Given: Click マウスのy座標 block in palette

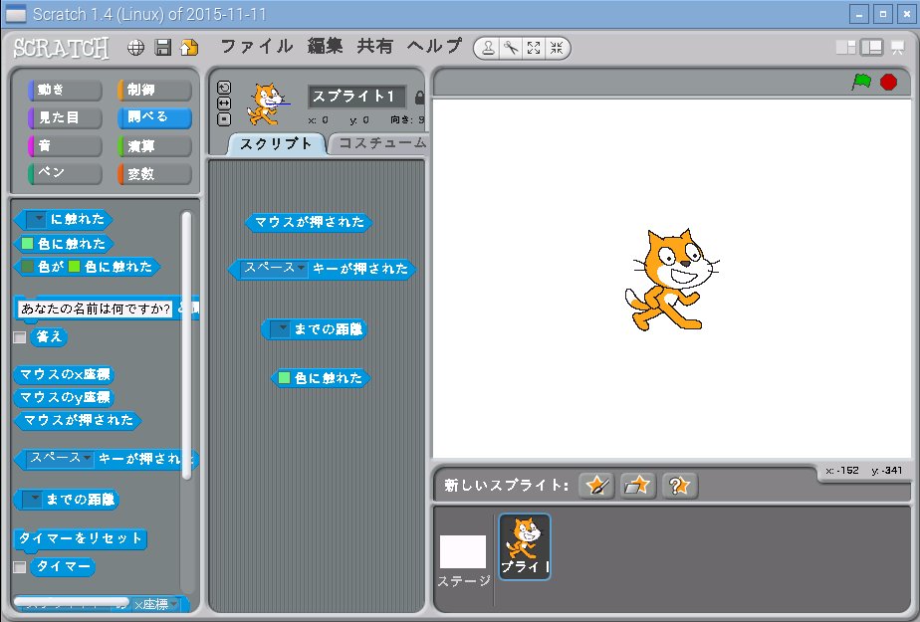Looking at the screenshot, I should coord(64,397).
